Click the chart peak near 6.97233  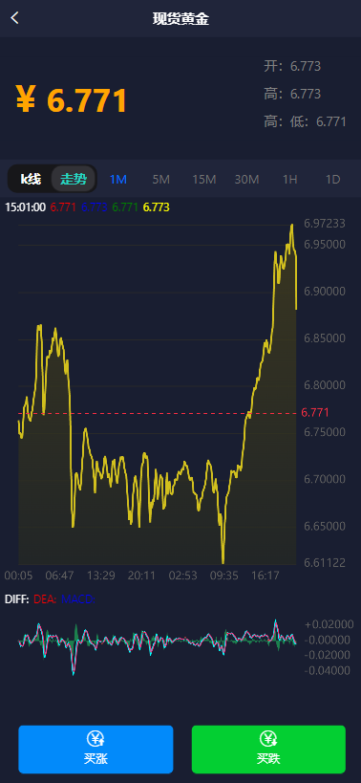(x=291, y=226)
